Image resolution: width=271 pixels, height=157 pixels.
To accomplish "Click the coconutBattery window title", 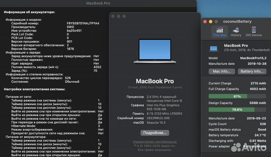I will point(237,21).
